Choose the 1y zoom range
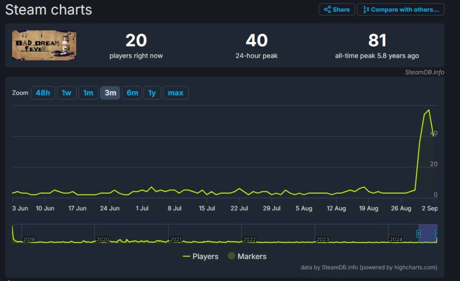 tap(152, 93)
